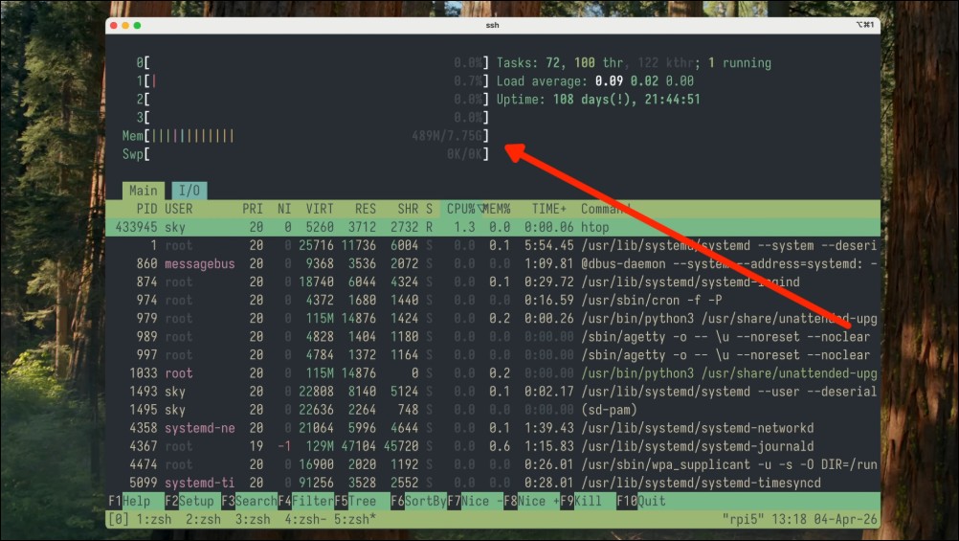The height and width of the screenshot is (541, 959).
Task: Switch to the I/O tab
Action: pyautogui.click(x=190, y=191)
